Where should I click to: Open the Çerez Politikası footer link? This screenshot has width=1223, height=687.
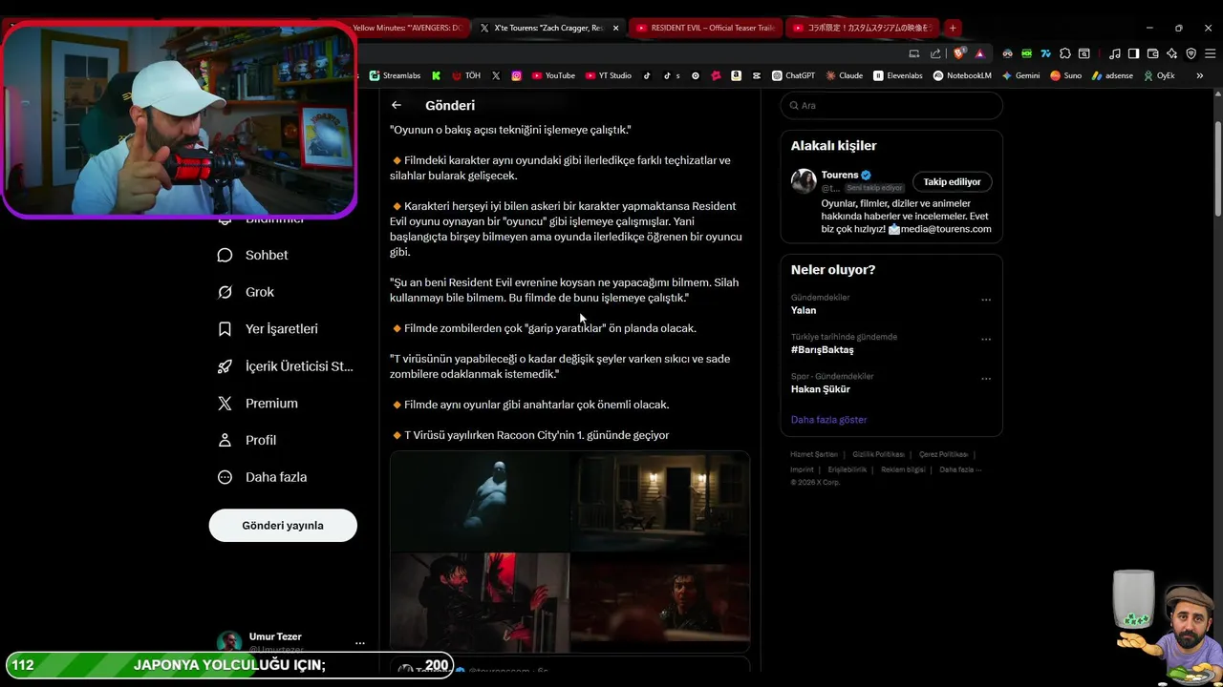pos(943,454)
